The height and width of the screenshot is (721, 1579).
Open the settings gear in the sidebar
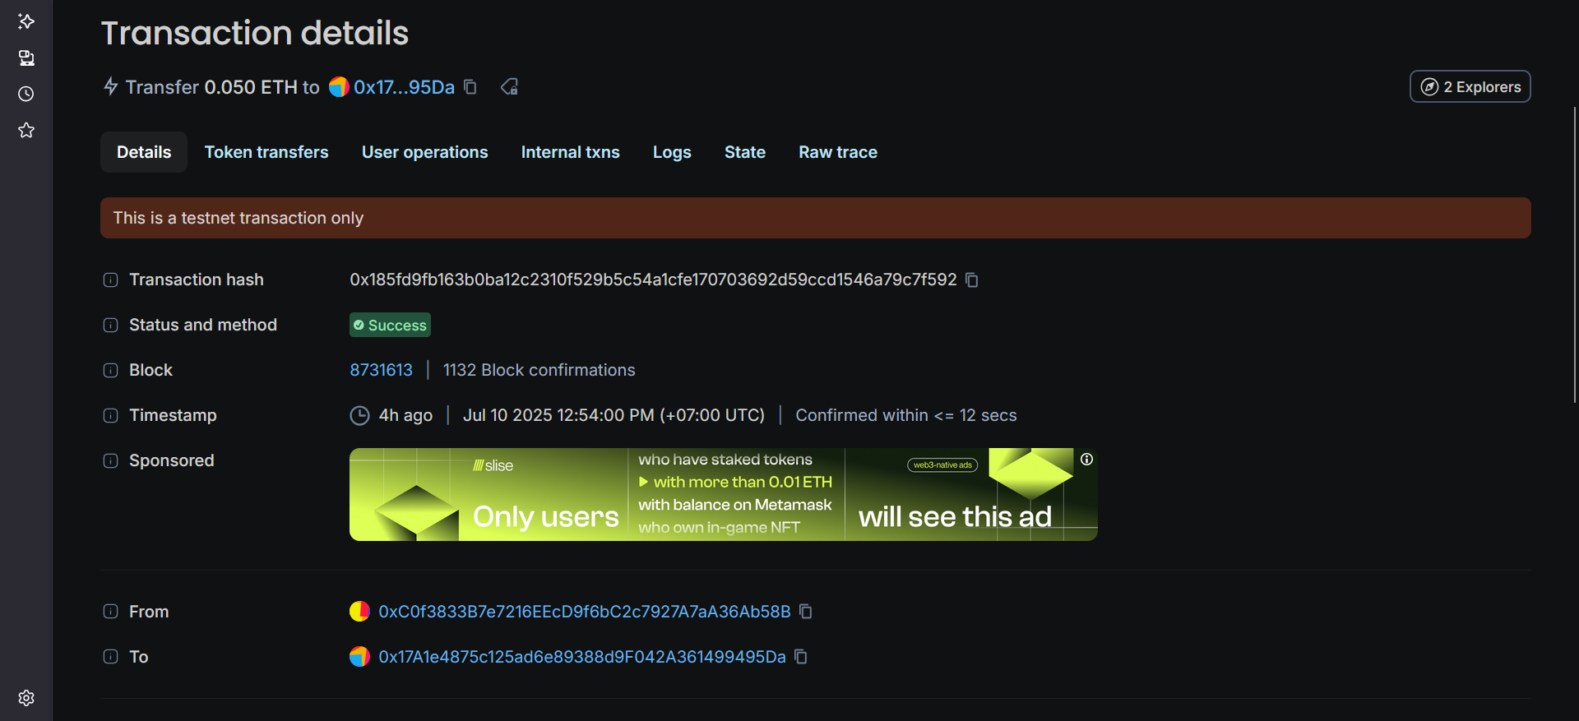click(26, 698)
